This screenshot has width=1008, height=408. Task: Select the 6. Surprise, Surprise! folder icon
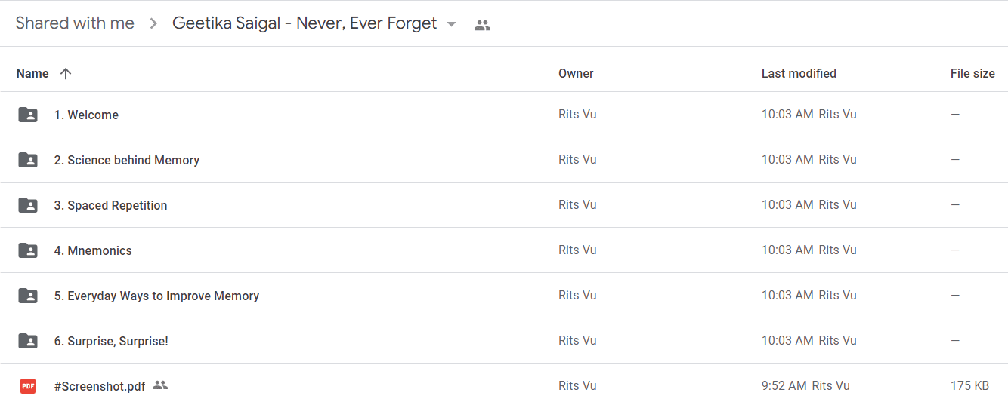pos(28,341)
